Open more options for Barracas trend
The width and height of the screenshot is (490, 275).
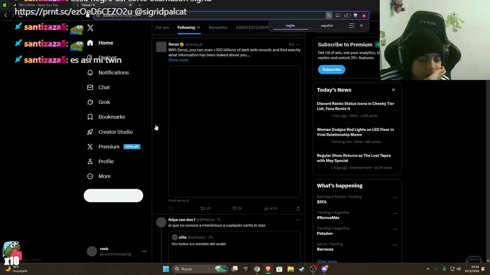pos(395,245)
